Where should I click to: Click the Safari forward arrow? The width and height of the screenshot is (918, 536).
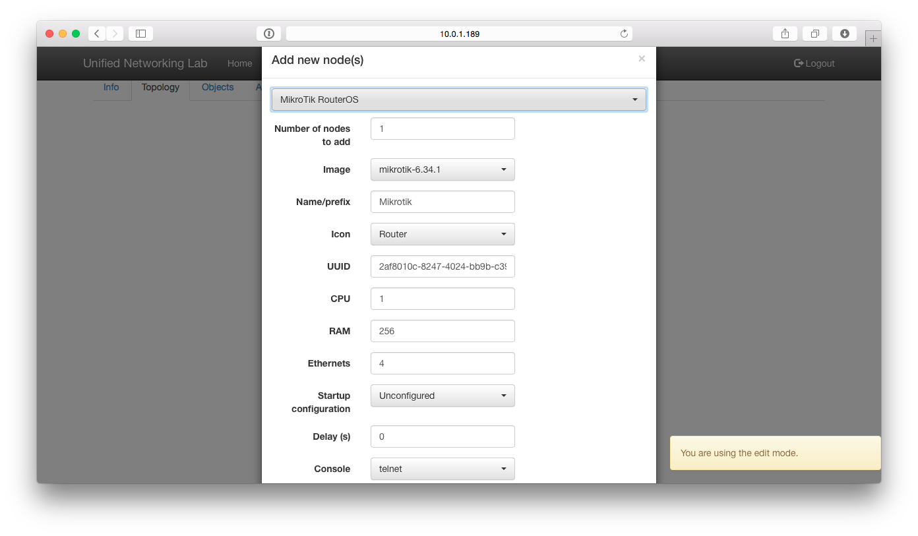coord(115,34)
